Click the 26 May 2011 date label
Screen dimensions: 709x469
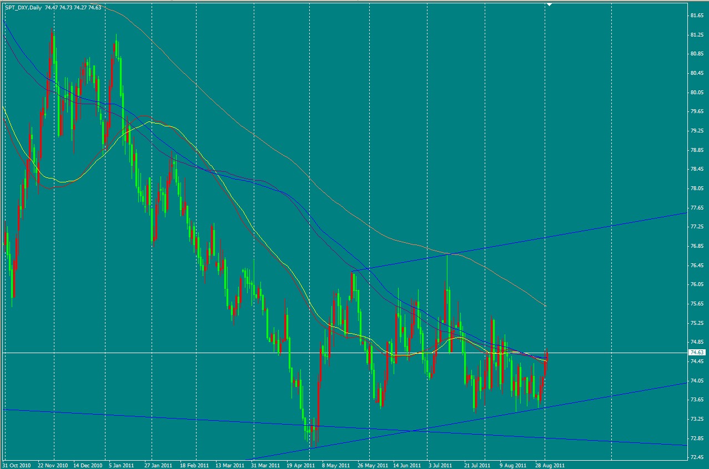(x=371, y=465)
